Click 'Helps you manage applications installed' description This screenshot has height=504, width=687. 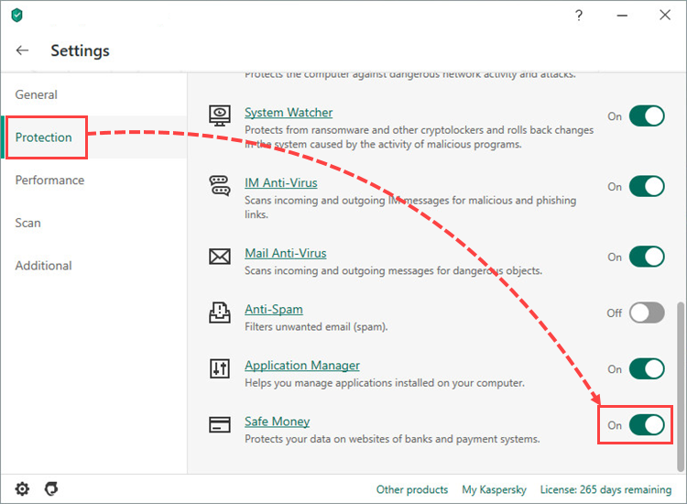(384, 383)
